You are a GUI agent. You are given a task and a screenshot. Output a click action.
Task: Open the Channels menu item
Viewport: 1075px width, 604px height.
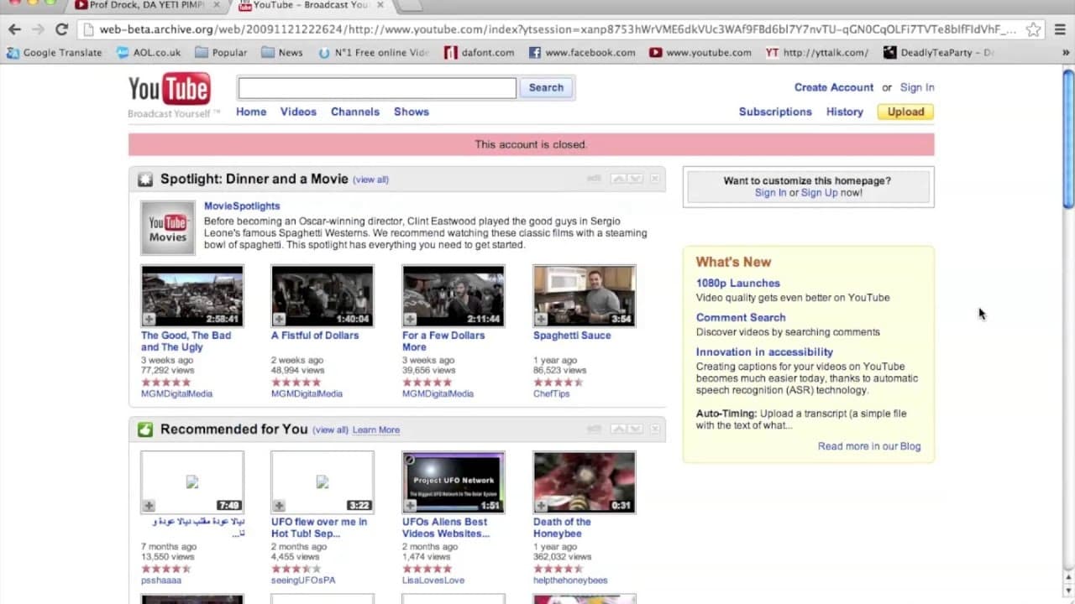[355, 112]
